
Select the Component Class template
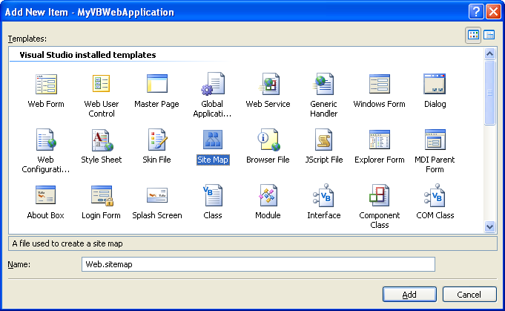pos(379,196)
